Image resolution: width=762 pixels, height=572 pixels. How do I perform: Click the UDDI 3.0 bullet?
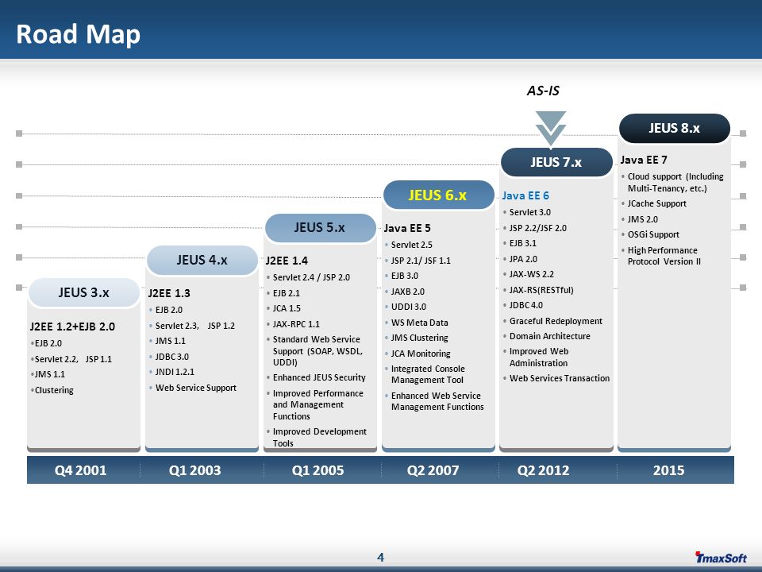(406, 307)
